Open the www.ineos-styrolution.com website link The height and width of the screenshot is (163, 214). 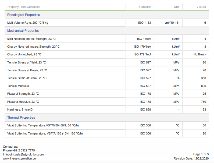click(x=20, y=158)
